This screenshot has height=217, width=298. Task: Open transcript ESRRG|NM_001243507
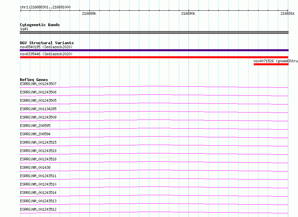(38, 84)
